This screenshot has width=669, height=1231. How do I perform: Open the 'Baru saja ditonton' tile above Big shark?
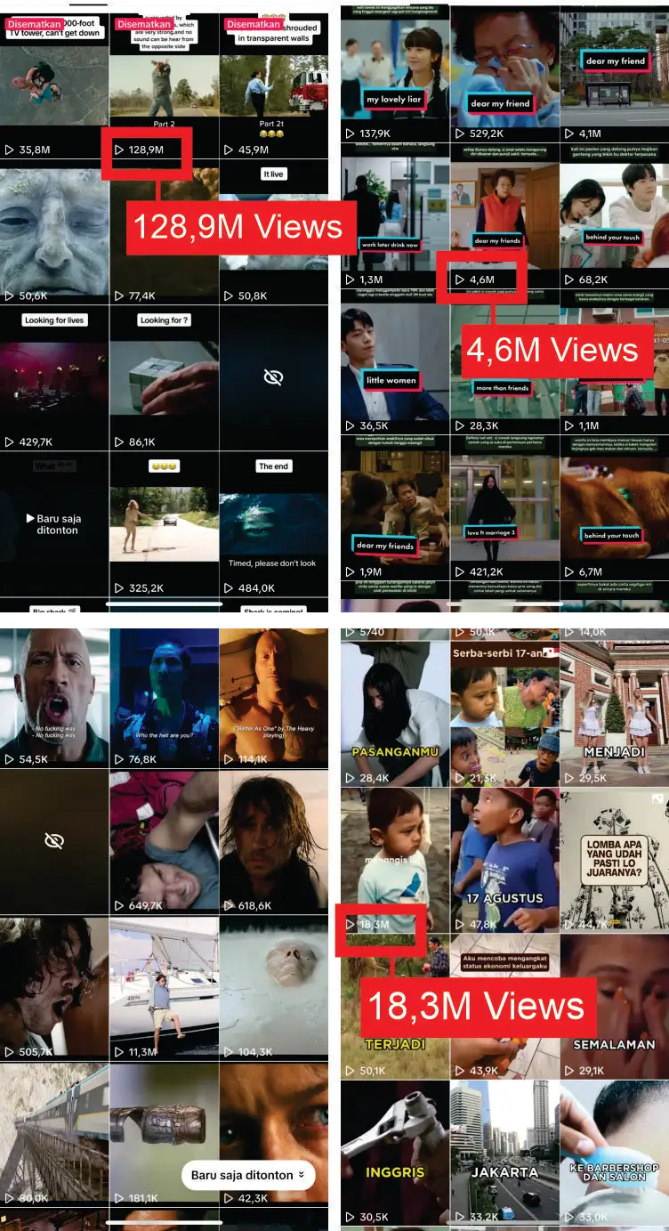click(54, 523)
